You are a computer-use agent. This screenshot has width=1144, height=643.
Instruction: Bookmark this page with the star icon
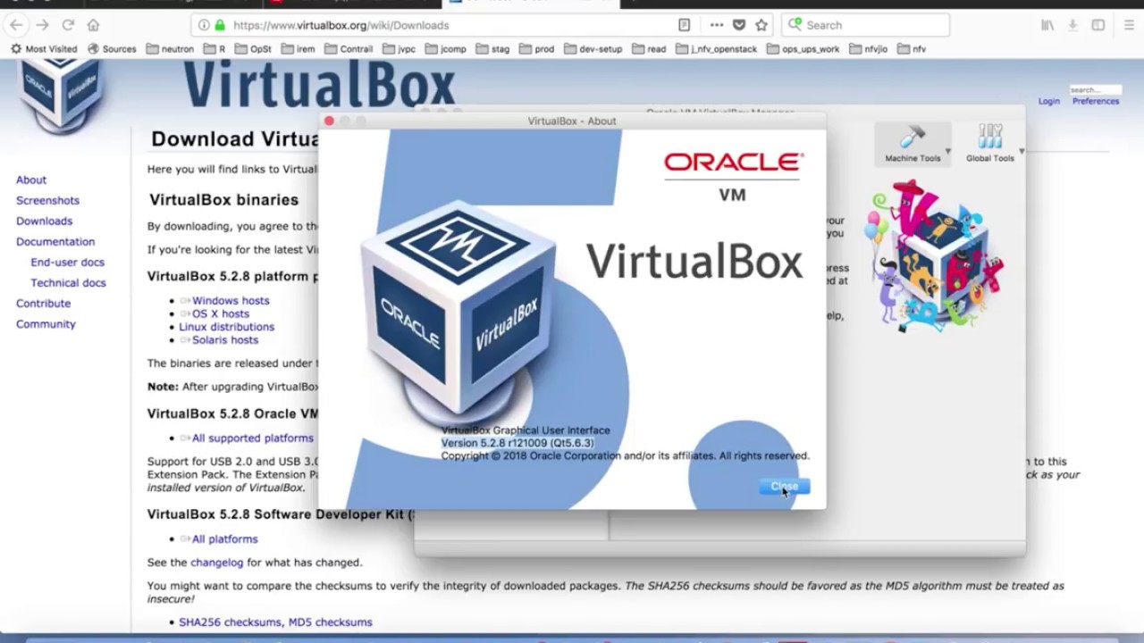(x=761, y=25)
